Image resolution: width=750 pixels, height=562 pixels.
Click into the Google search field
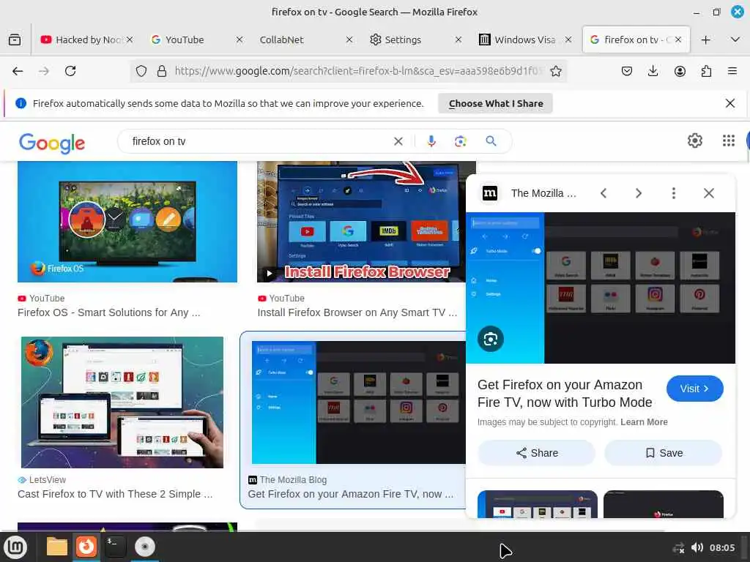pyautogui.click(x=259, y=141)
